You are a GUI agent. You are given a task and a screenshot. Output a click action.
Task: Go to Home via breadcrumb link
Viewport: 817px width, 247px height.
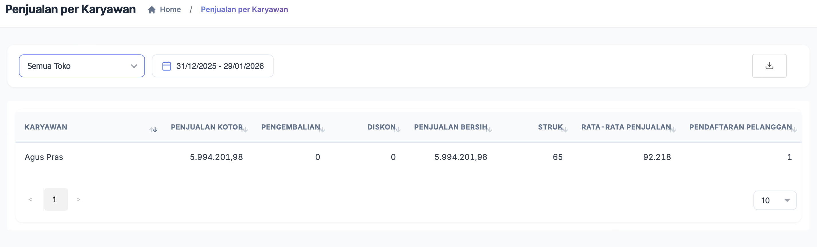(170, 9)
